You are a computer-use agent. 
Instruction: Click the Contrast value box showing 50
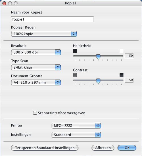coord(129,80)
